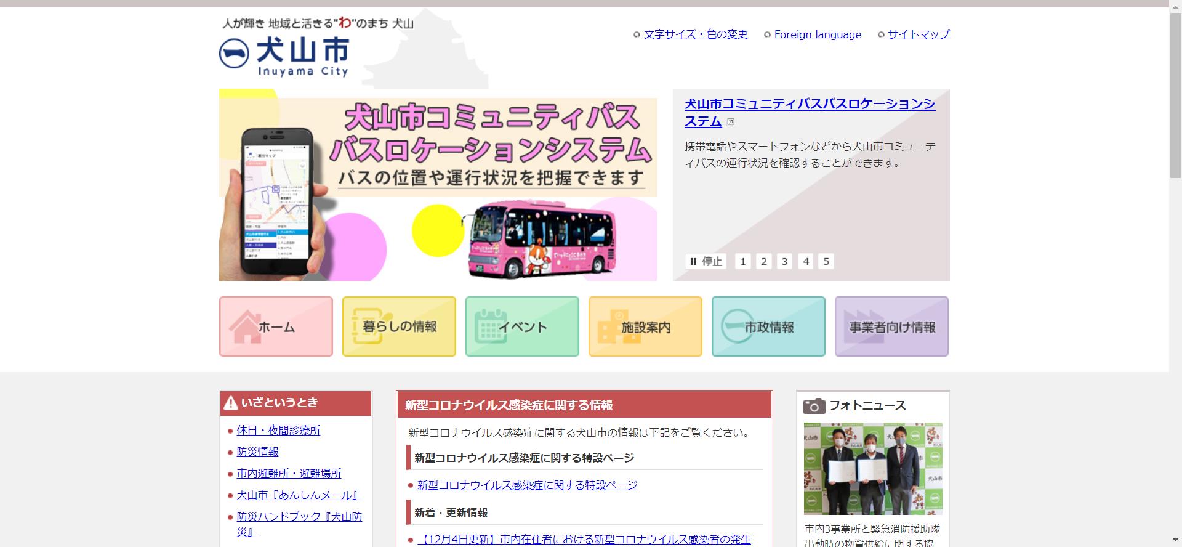Open the サイトマップ link

point(919,34)
